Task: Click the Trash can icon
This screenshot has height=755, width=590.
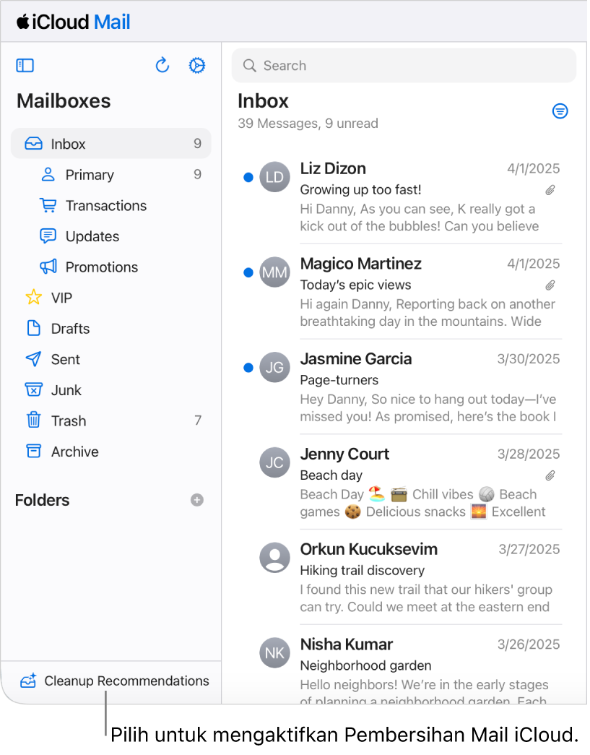Action: [33, 420]
